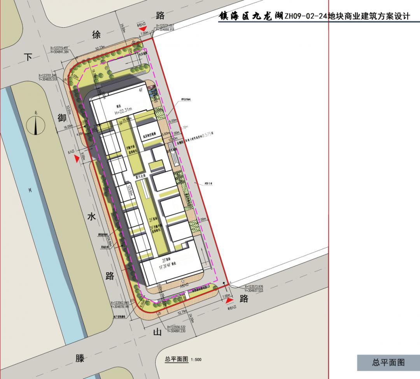Click the X=123731.697 coordinate annotation at top
The height and width of the screenshot is (379, 420).
coord(165,26)
